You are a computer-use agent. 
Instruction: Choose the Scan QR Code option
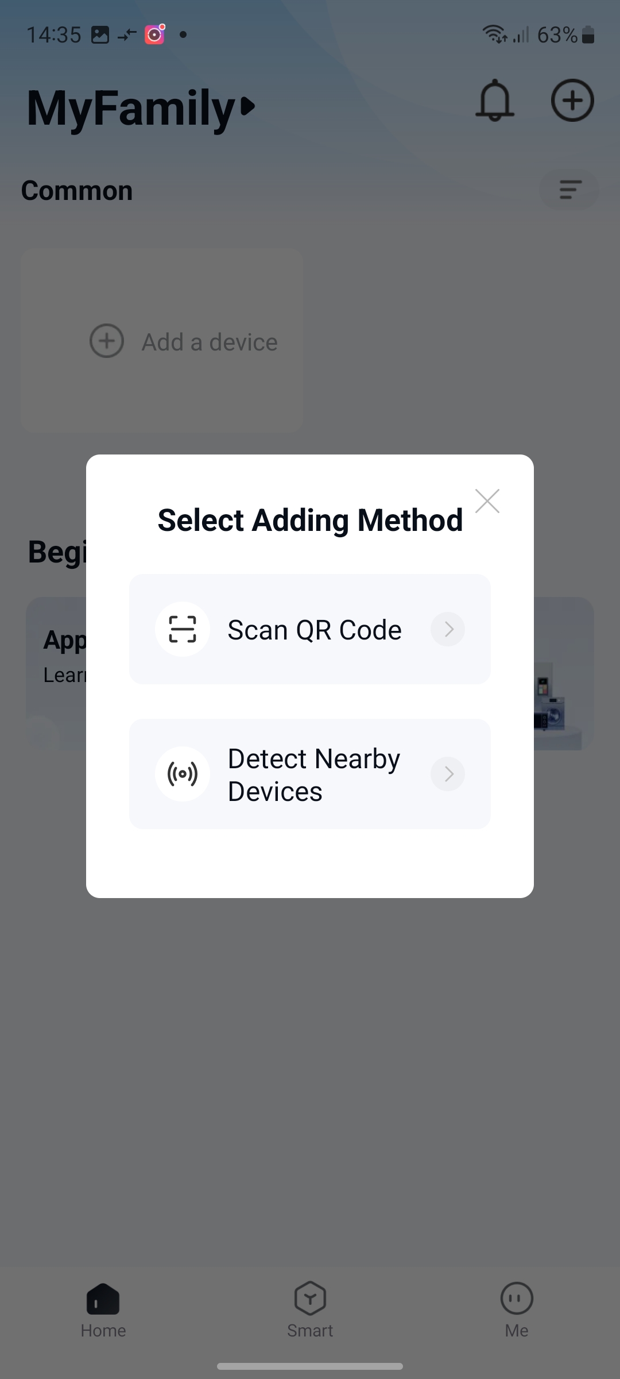(314, 630)
